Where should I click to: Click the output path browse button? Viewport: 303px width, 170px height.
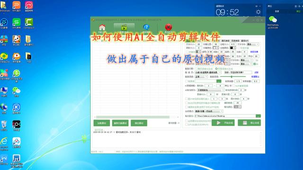(258, 116)
